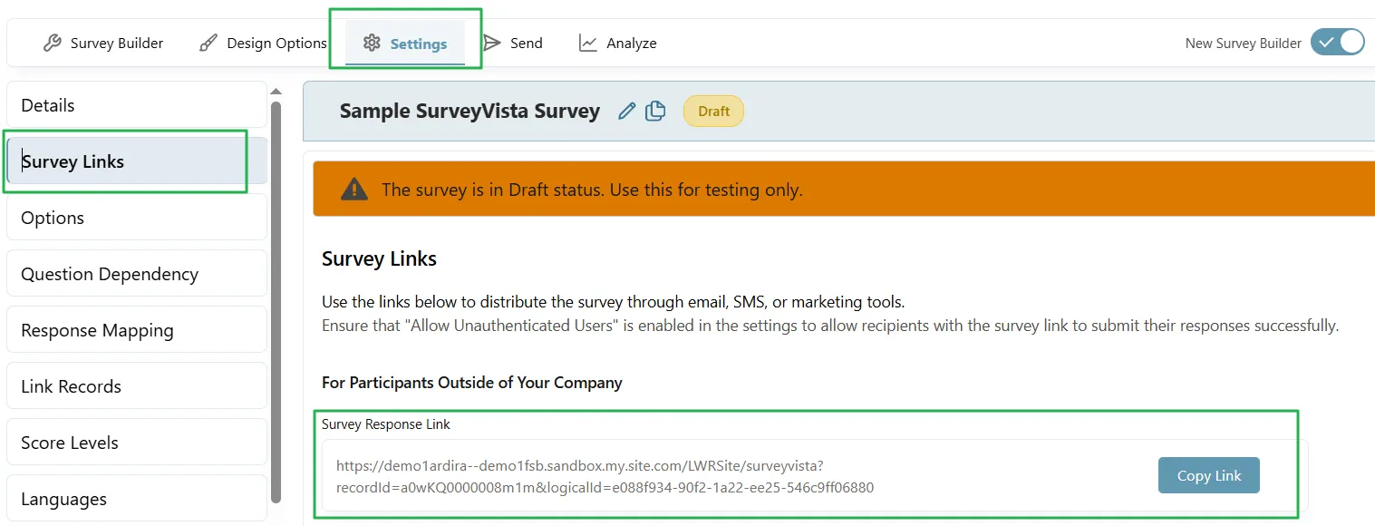
Task: Edit the survey title with the pencil icon
Action: 626,110
